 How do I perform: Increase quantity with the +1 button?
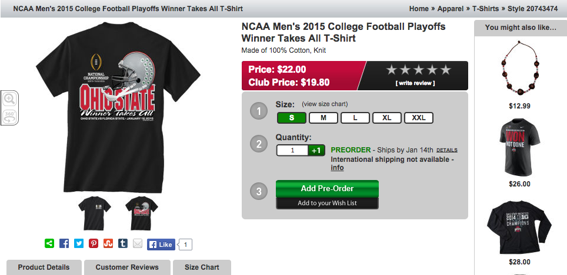point(316,150)
